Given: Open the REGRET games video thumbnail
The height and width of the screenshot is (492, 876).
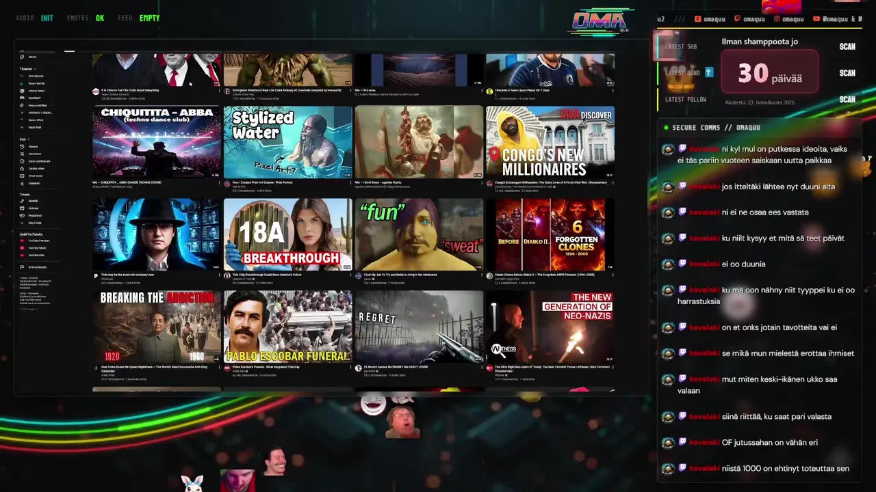Looking at the screenshot, I should [419, 327].
